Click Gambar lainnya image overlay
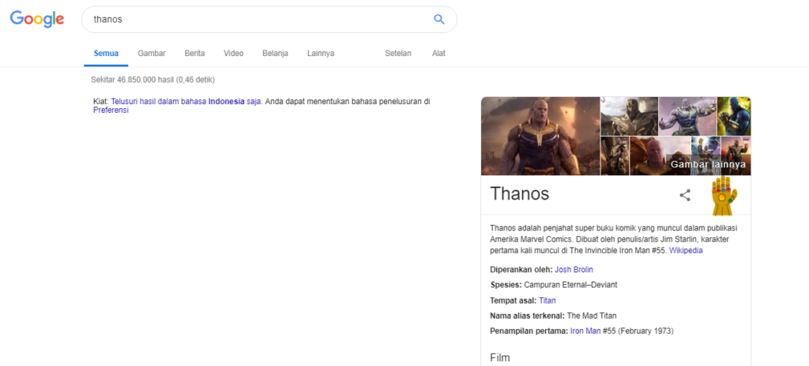809x366 pixels. point(708,164)
